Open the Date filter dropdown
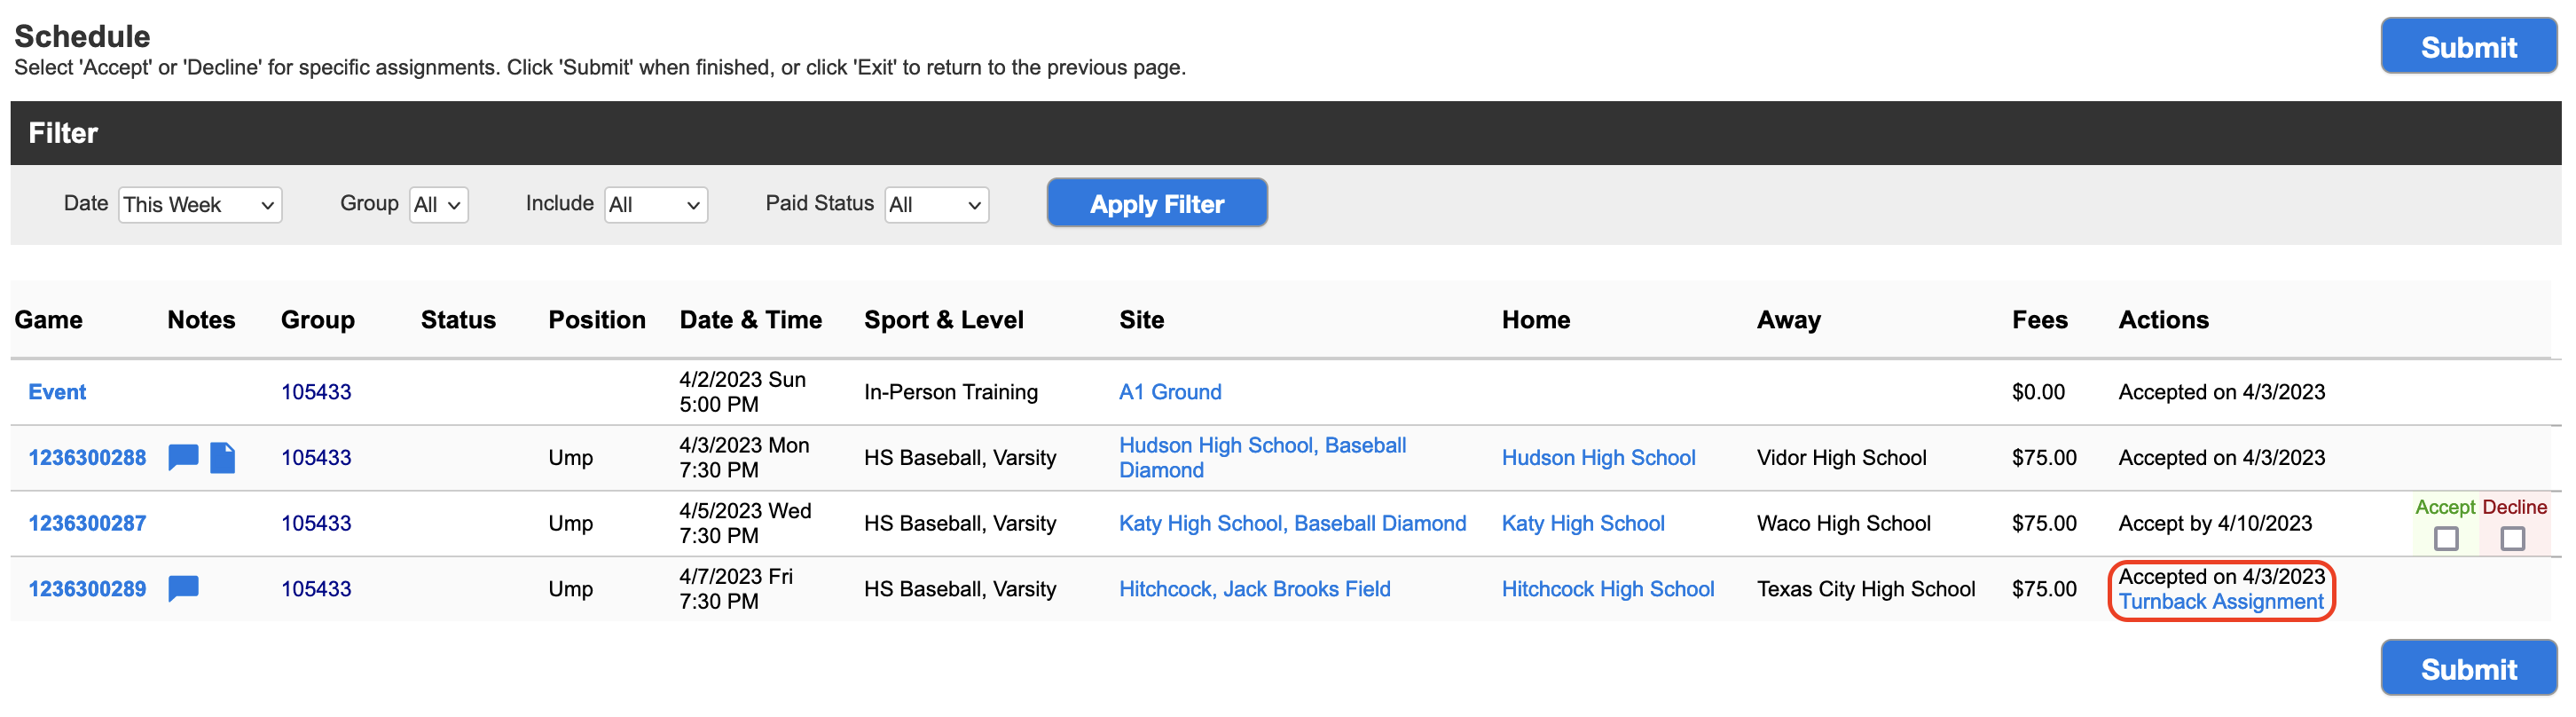 200,205
